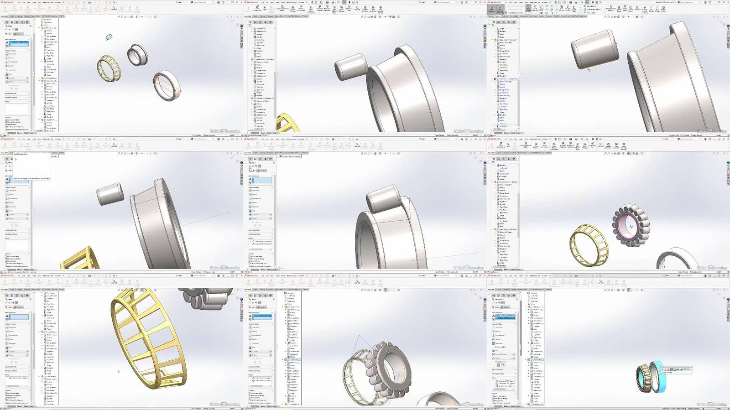Open Analysis tab of Mate panel, bottom-right frame
Screen dimensions: 730x410
tap(505, 307)
